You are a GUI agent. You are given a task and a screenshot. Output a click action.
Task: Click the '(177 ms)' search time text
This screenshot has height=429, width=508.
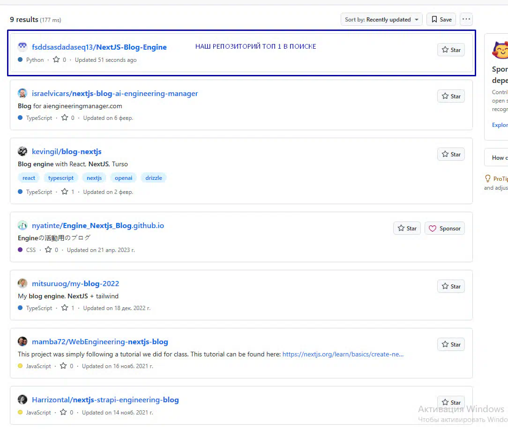(x=51, y=20)
